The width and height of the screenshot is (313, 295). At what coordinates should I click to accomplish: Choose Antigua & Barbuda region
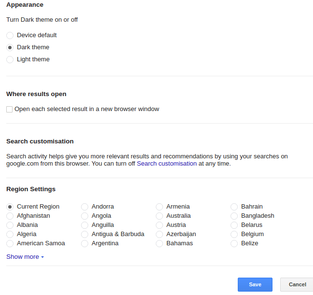[x=84, y=234]
